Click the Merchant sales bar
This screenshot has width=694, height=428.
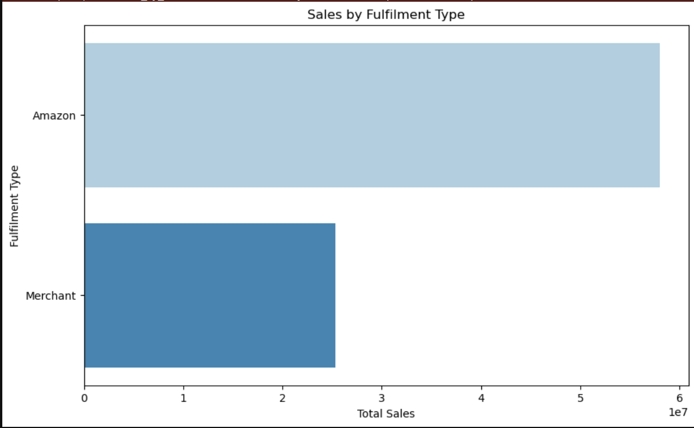click(x=210, y=295)
